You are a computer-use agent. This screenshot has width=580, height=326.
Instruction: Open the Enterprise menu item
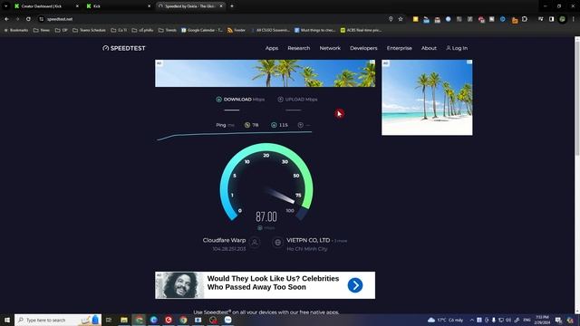pos(399,48)
